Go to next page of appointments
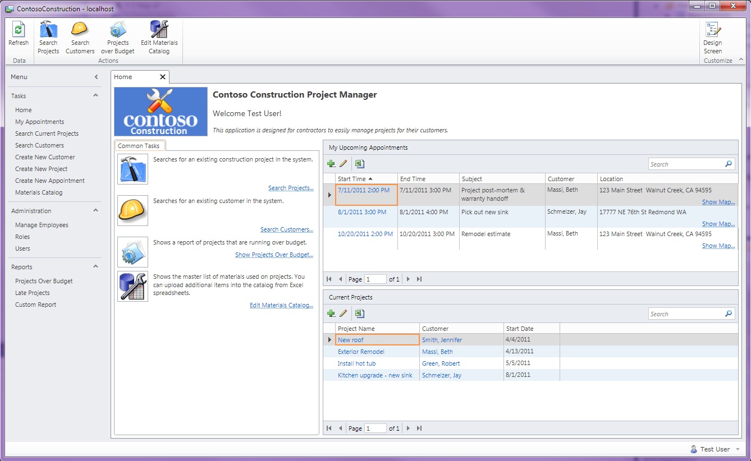Screen dimensions: 751x461 click(x=408, y=279)
